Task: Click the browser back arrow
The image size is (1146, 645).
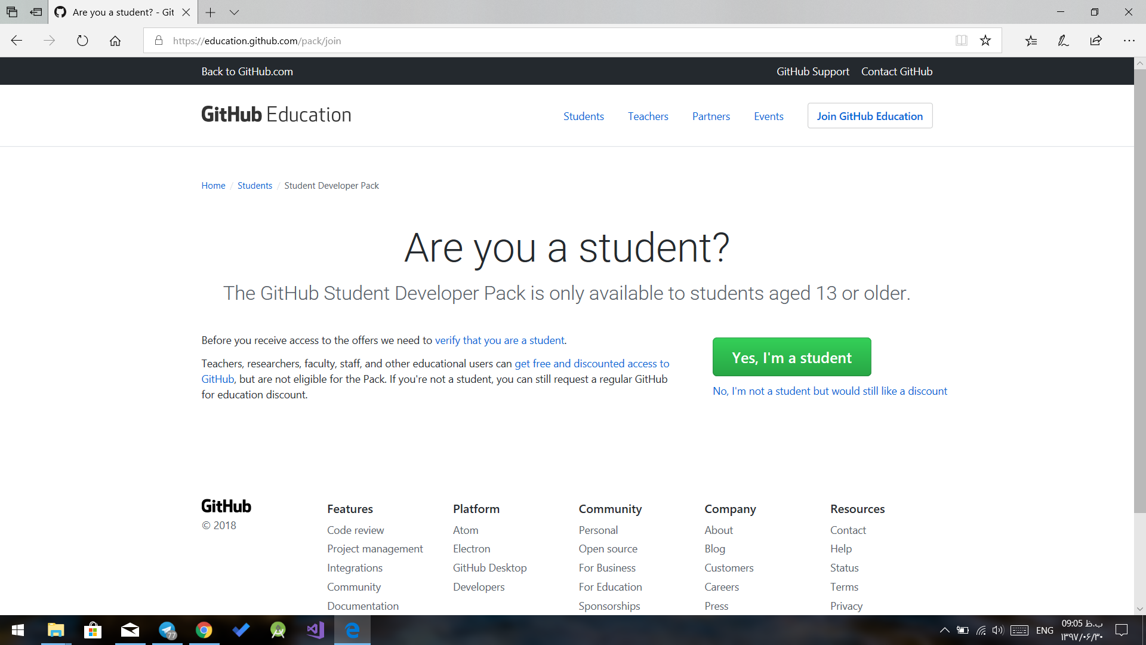Action: [17, 41]
